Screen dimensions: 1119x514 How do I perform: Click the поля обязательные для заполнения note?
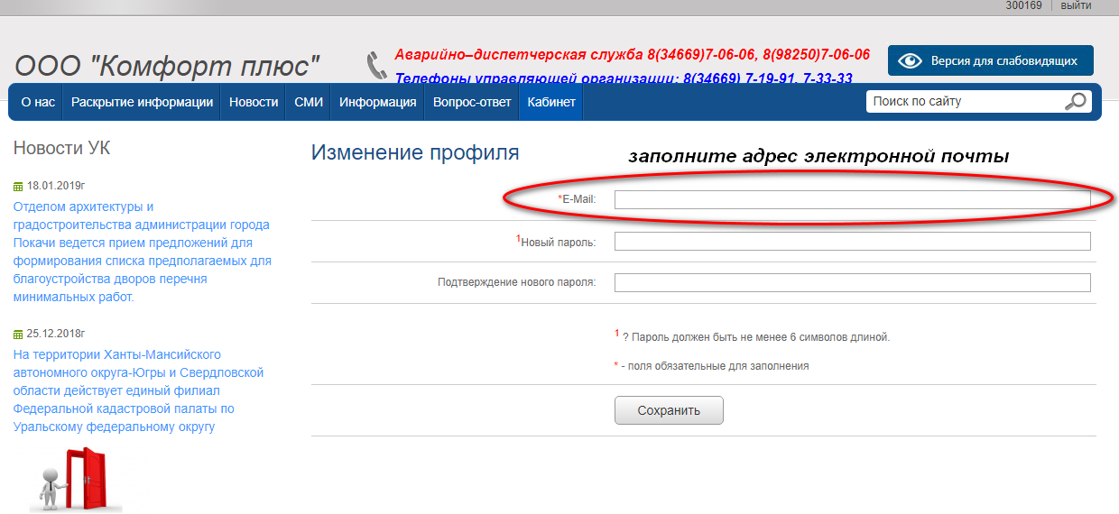(x=711, y=366)
